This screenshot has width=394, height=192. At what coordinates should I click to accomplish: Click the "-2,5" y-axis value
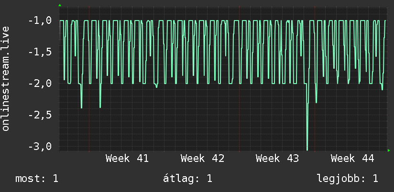point(40,115)
